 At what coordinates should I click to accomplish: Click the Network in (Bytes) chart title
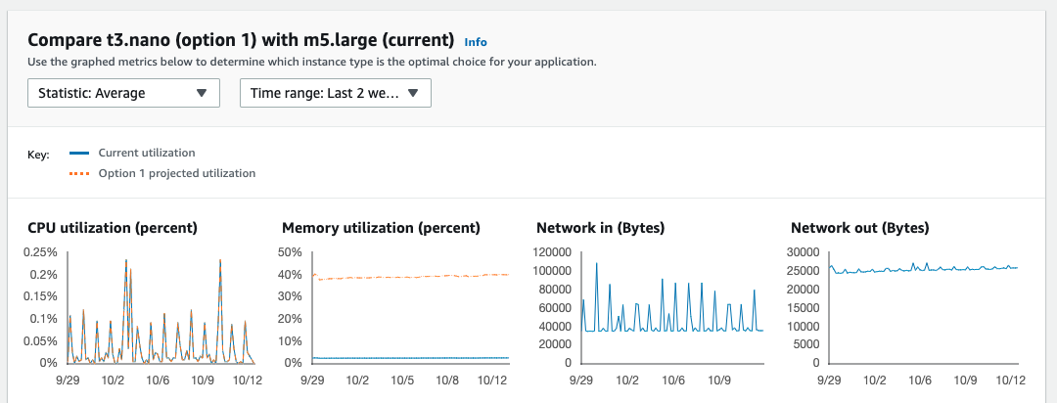601,228
